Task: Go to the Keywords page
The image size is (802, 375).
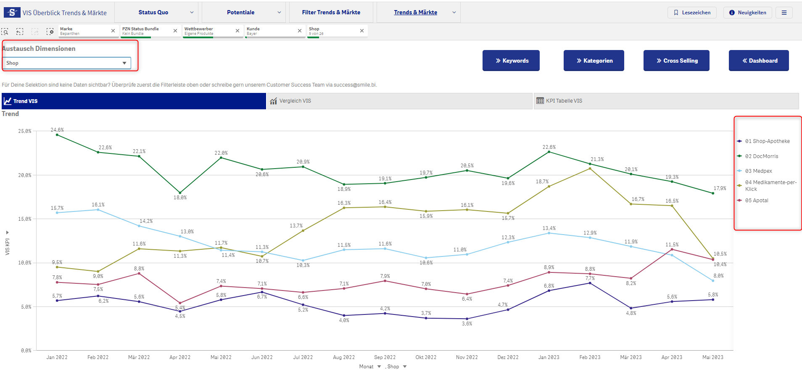Action: [511, 61]
